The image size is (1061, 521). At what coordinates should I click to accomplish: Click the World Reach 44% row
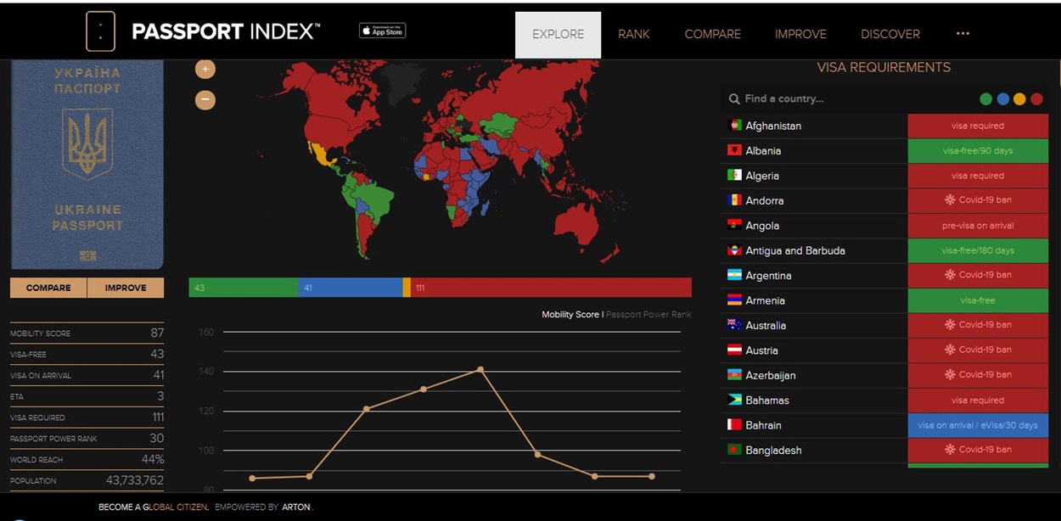(x=87, y=459)
